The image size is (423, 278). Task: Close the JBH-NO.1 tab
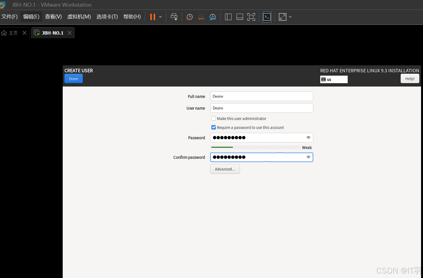pos(69,33)
